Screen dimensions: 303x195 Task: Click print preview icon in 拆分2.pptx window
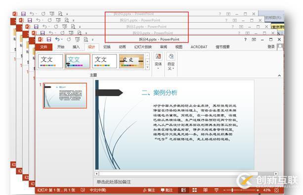pyautogui.click(x=73, y=27)
